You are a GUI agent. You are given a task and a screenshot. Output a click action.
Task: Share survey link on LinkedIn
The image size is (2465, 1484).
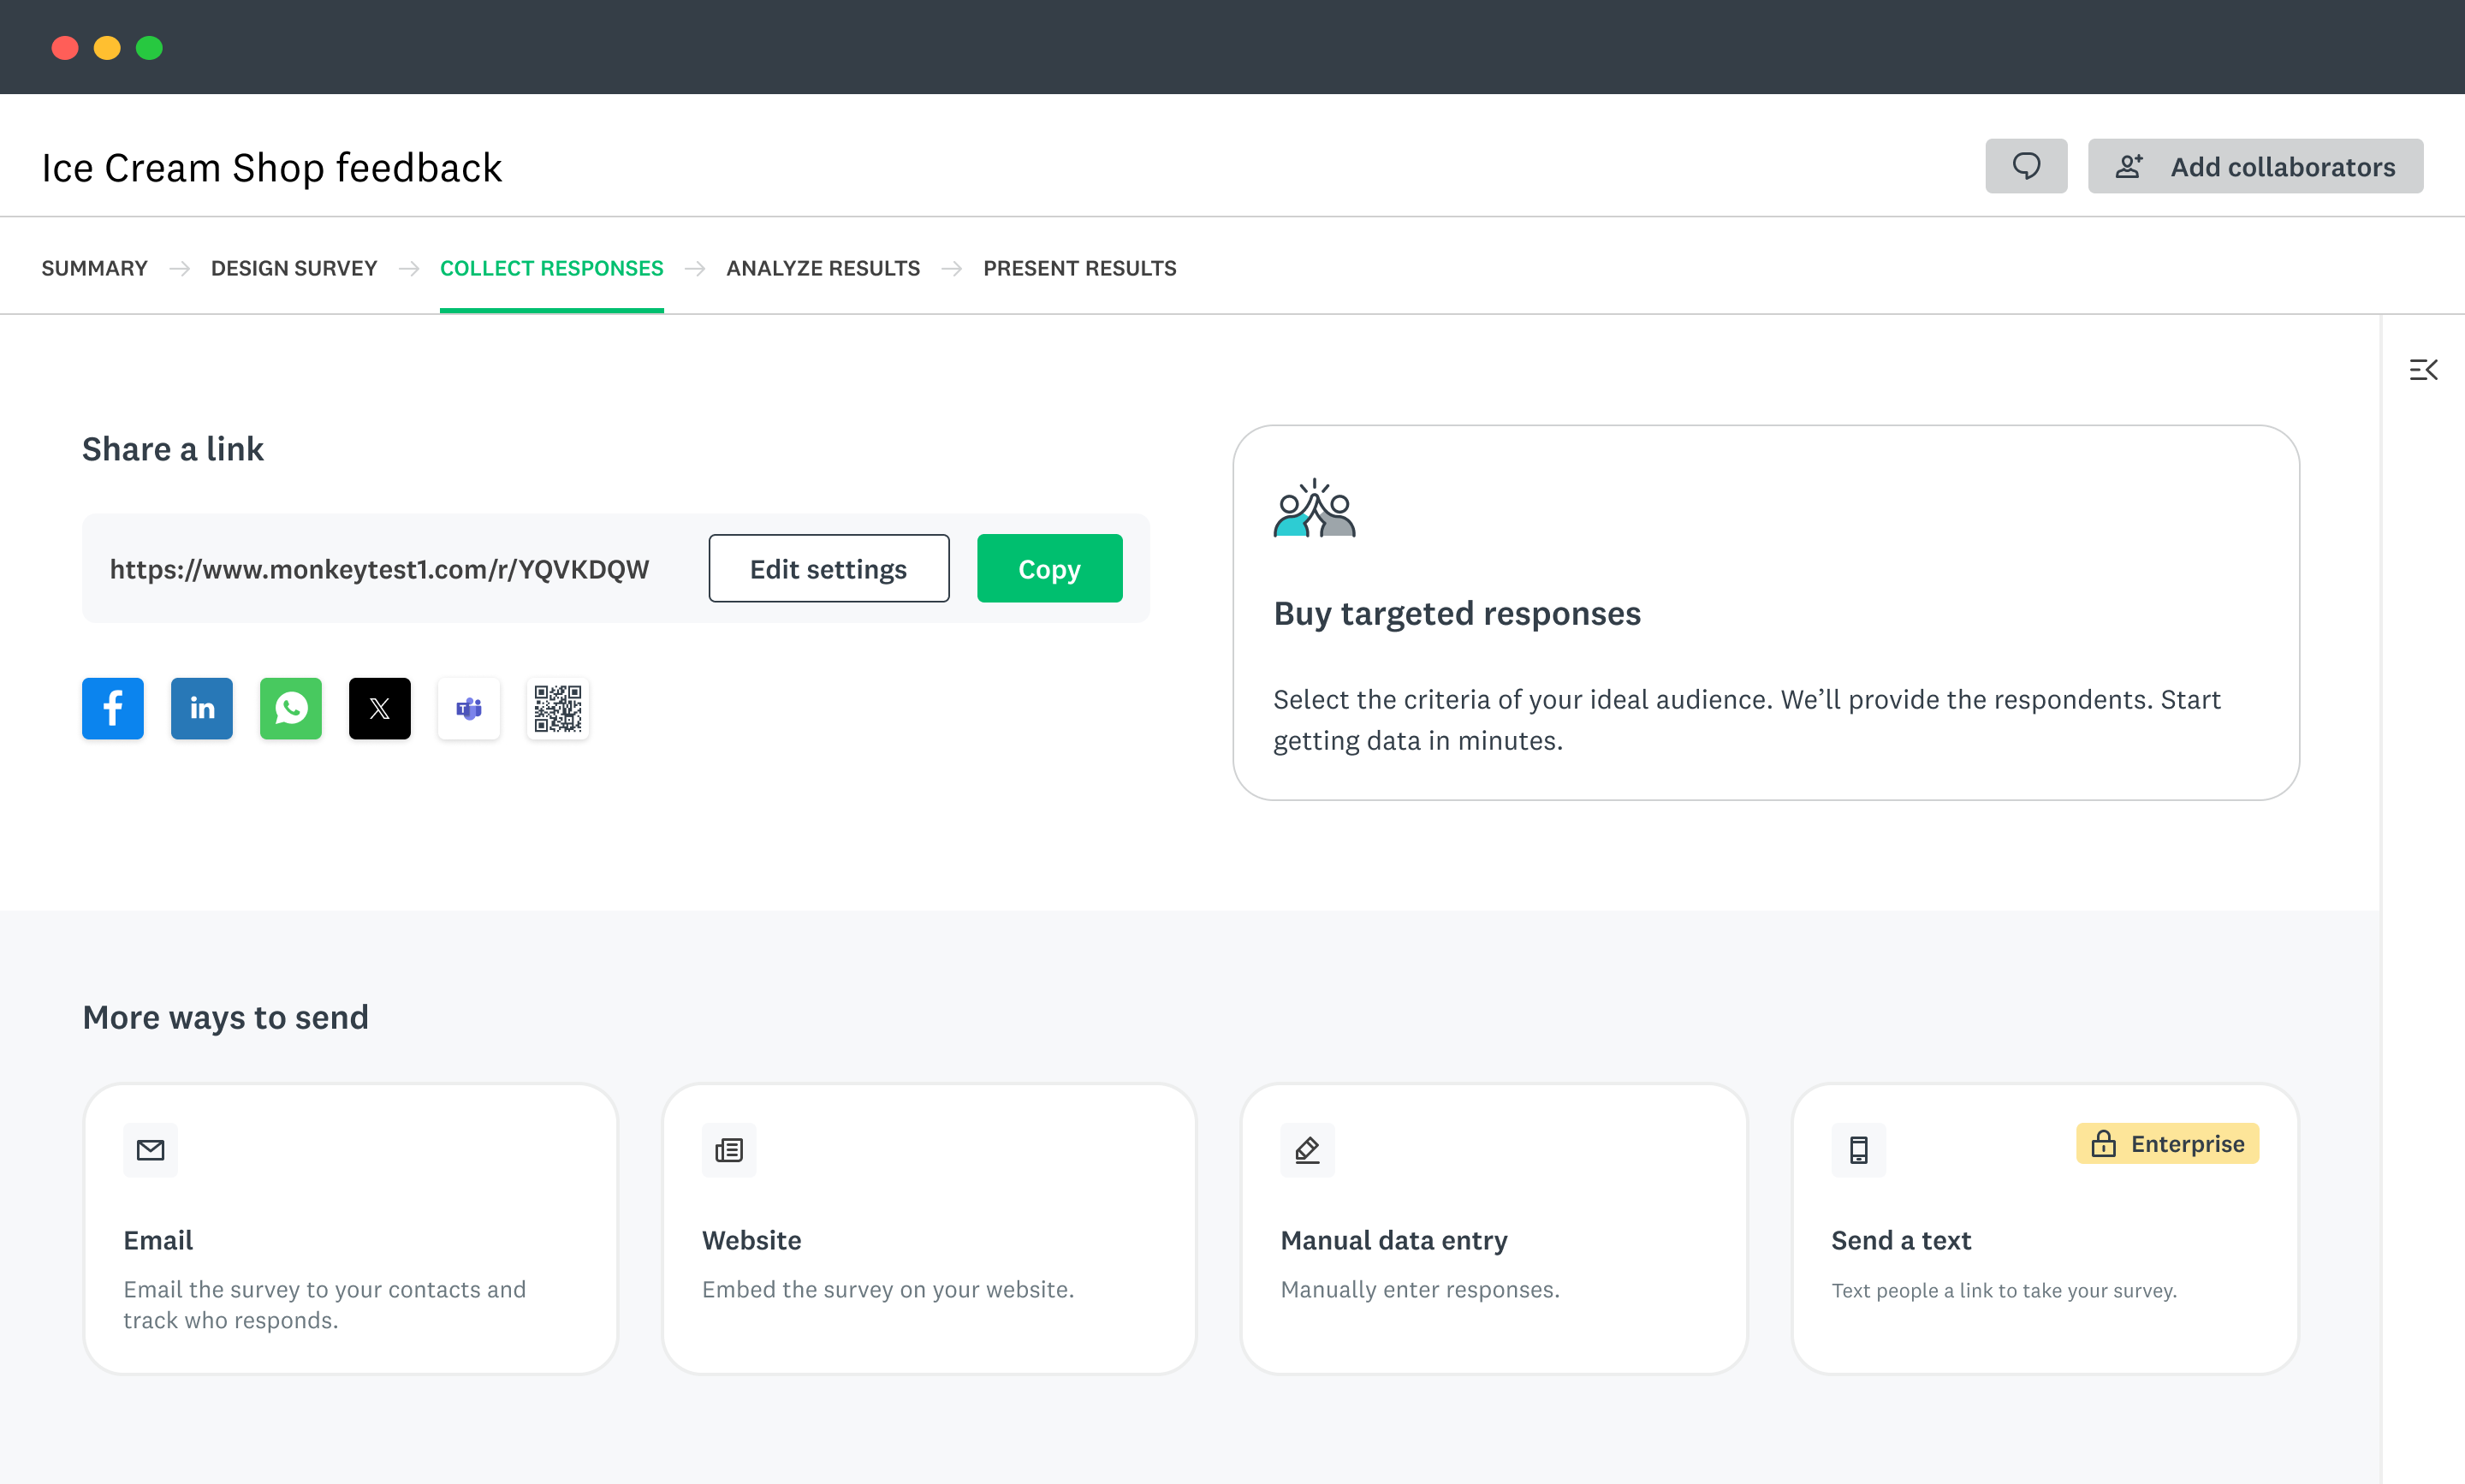(201, 708)
